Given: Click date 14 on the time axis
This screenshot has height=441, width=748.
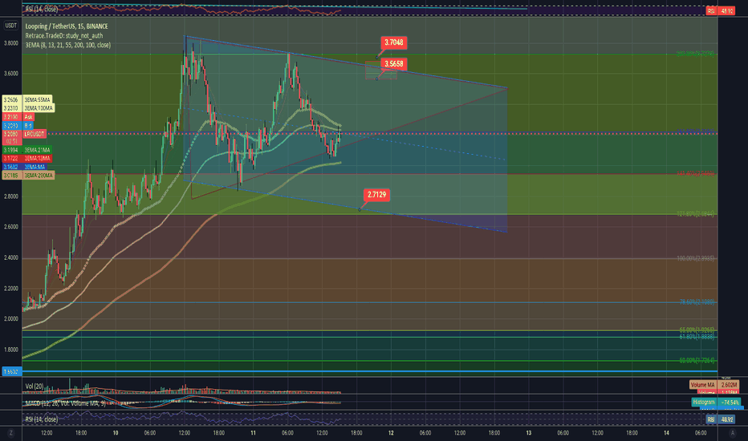Looking at the screenshot, I should [x=666, y=433].
